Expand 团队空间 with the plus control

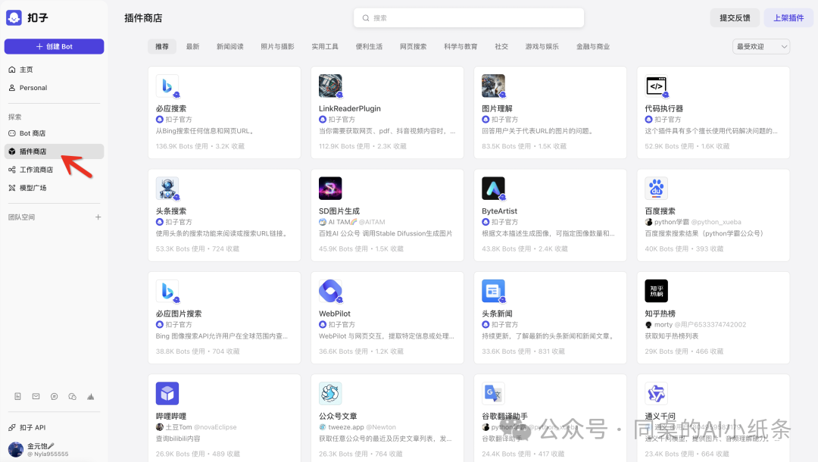[98, 217]
